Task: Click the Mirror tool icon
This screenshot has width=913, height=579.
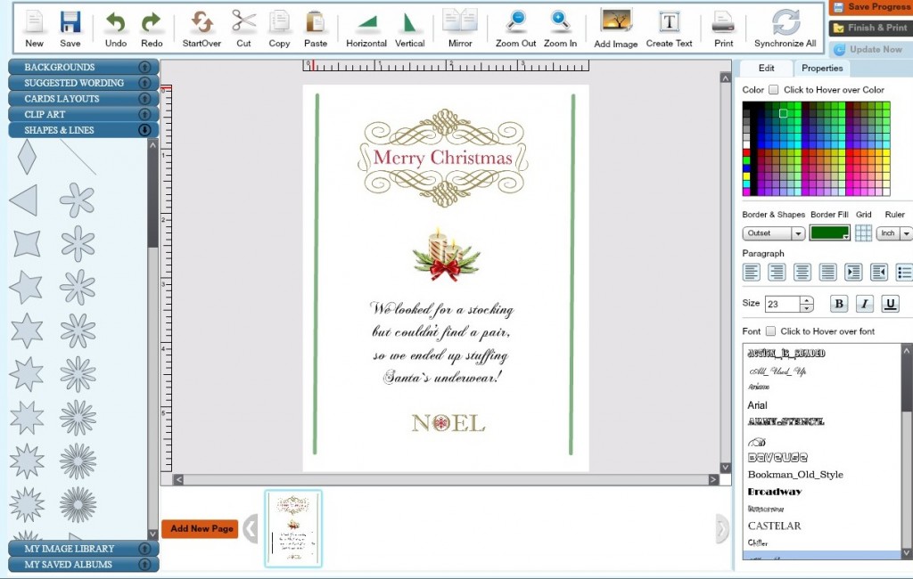Action: click(460, 21)
